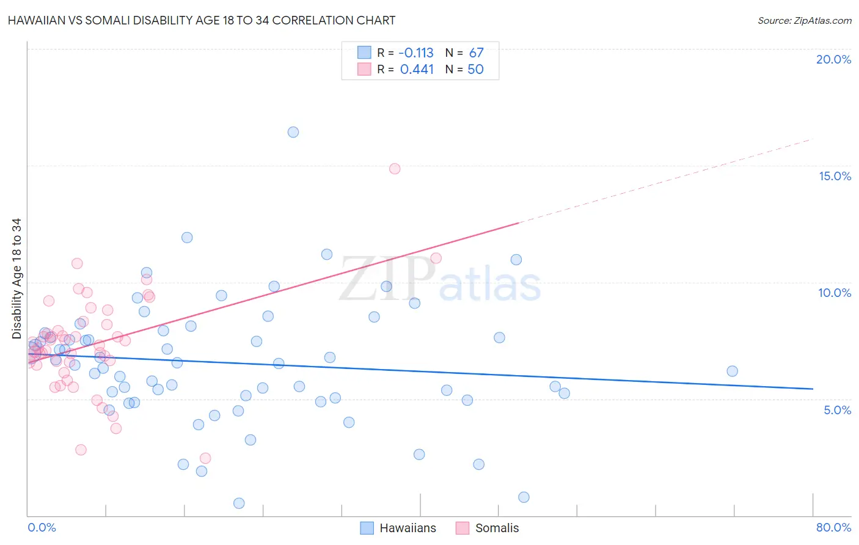Click the pink Somalis legend swatch

click(x=462, y=528)
